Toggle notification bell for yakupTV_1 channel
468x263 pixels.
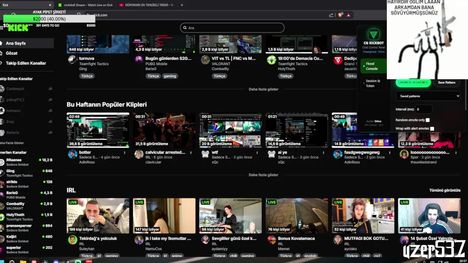[50, 100]
